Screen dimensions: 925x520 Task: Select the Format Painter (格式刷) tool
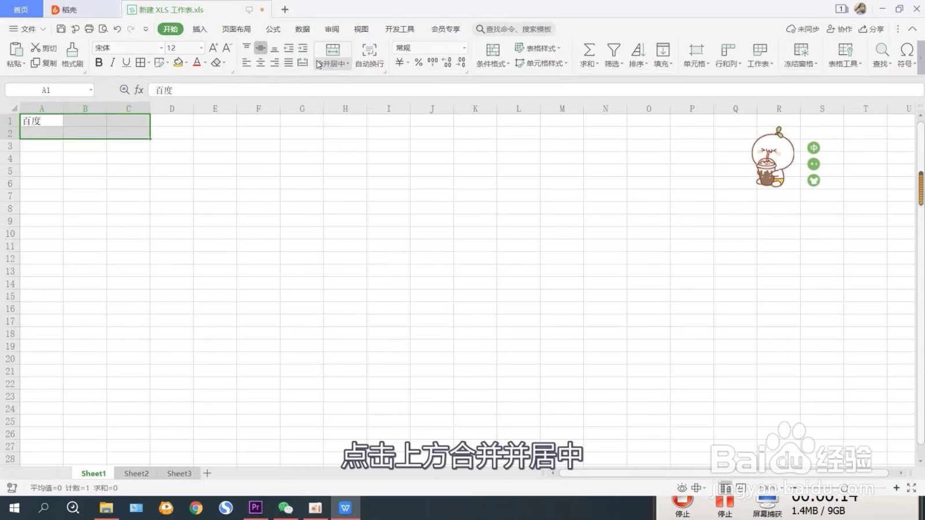pyautogui.click(x=72, y=55)
